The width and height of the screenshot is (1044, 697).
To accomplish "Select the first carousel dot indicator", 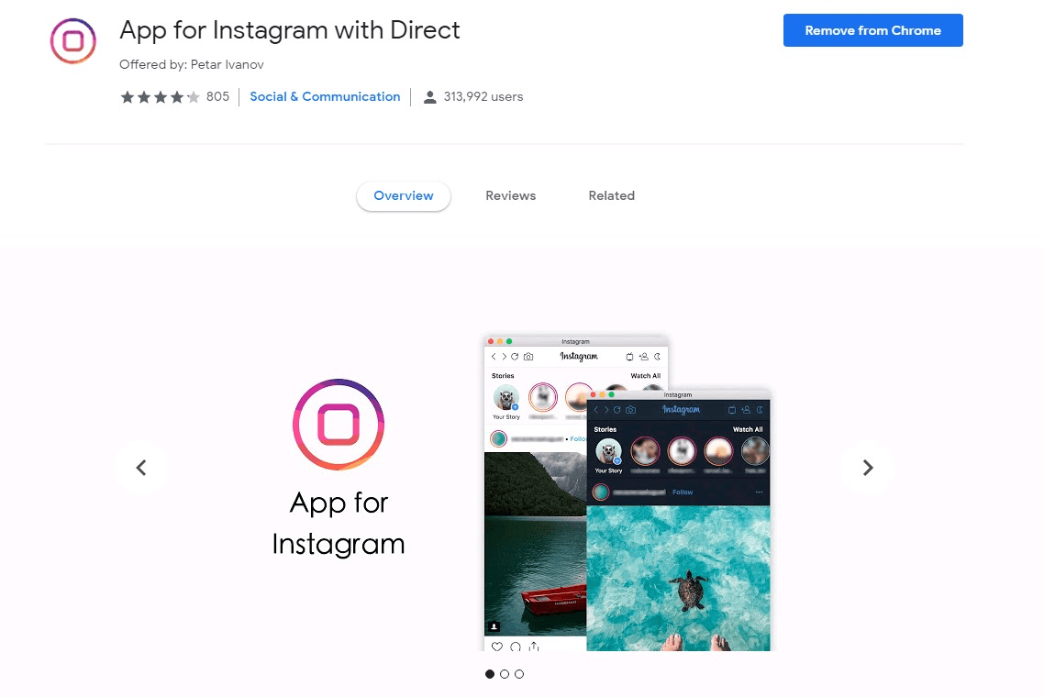I will click(490, 674).
